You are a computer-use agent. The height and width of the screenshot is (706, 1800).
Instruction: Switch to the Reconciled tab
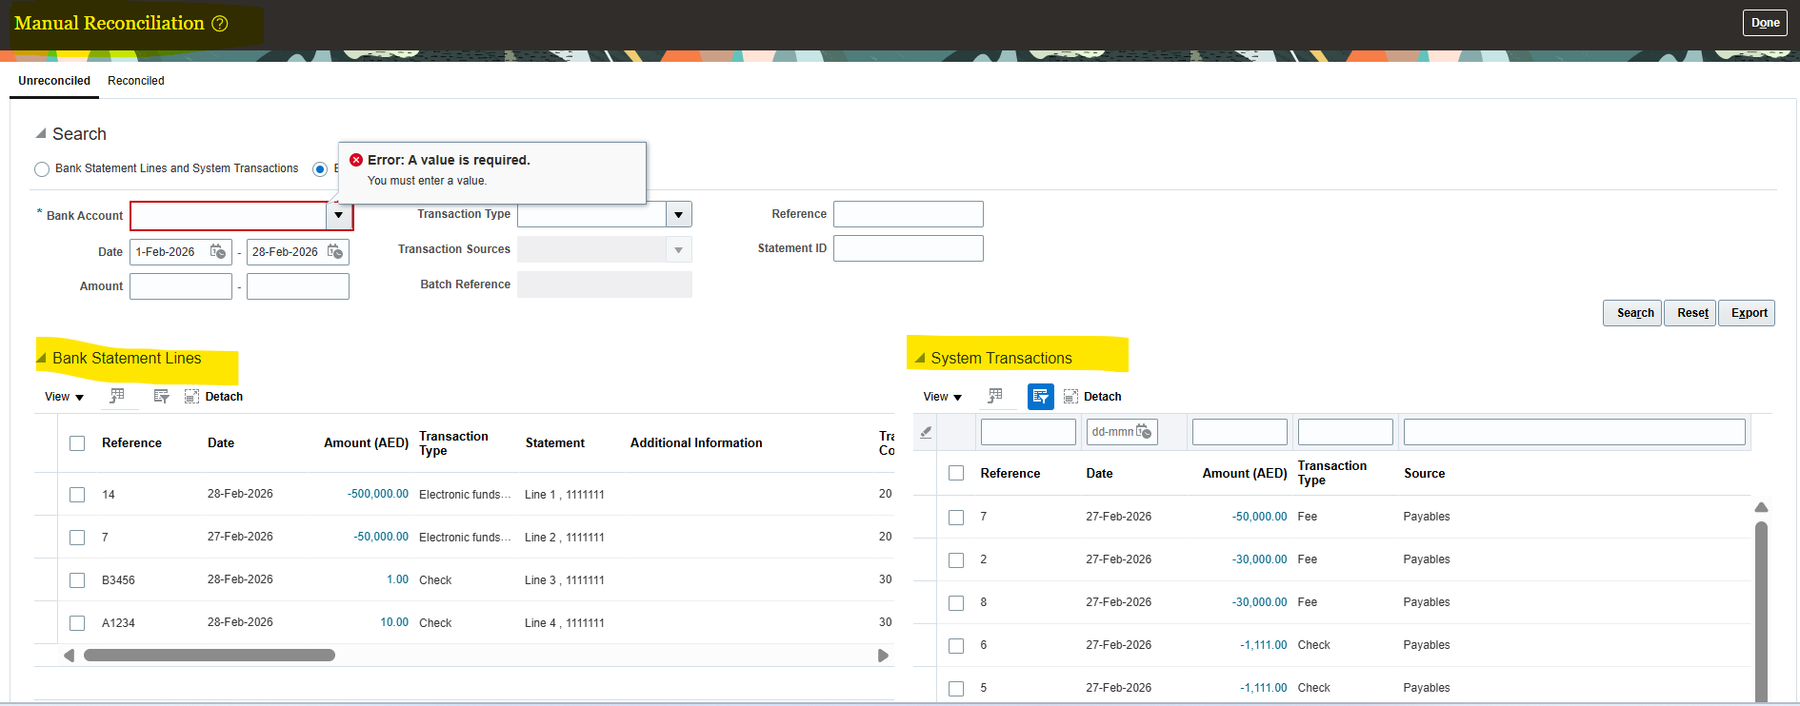[136, 81]
